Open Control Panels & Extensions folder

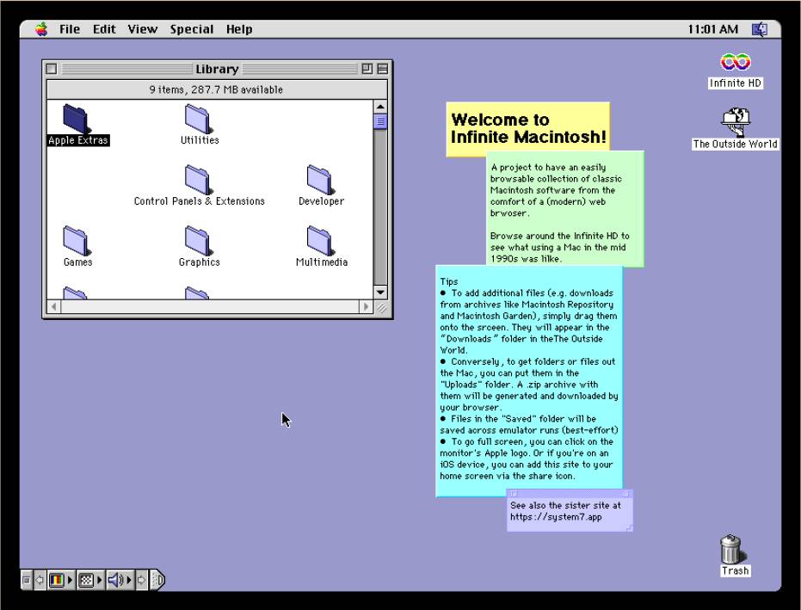(199, 177)
